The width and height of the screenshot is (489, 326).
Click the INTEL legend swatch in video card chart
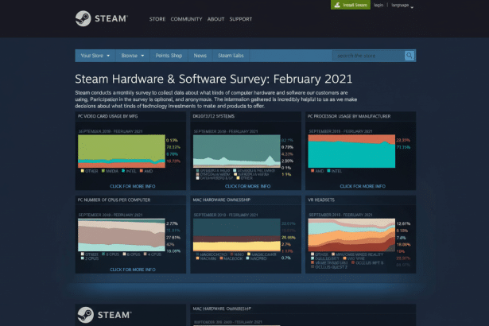click(x=123, y=171)
